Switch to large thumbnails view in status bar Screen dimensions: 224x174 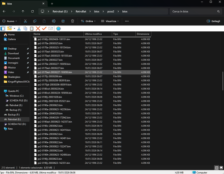pos(221,168)
